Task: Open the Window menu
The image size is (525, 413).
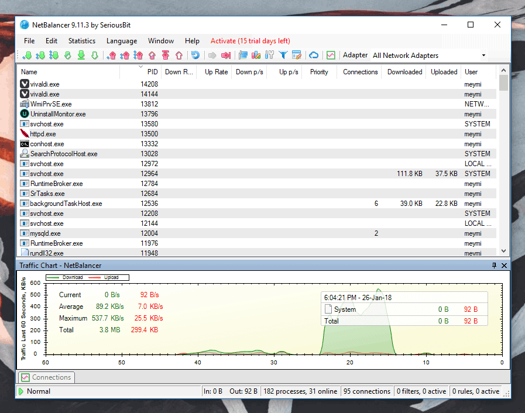Action: 161,41
